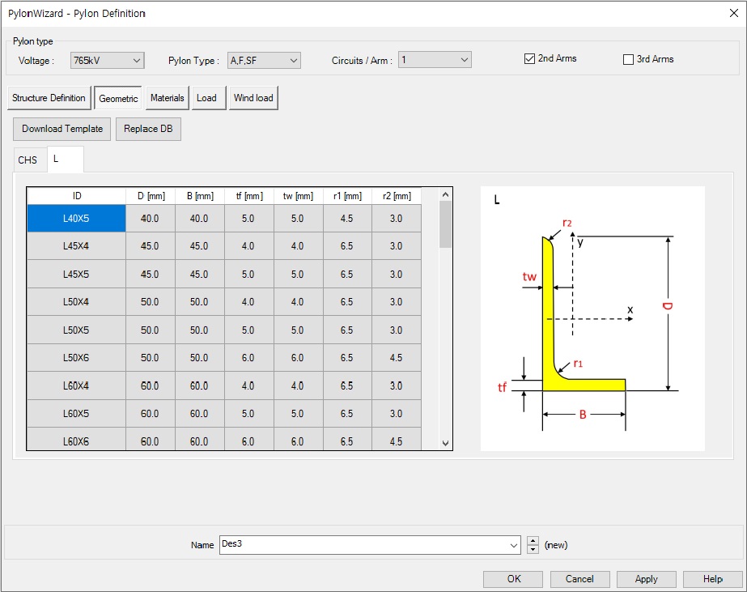Close the Pylon Definition dialog

click(733, 13)
